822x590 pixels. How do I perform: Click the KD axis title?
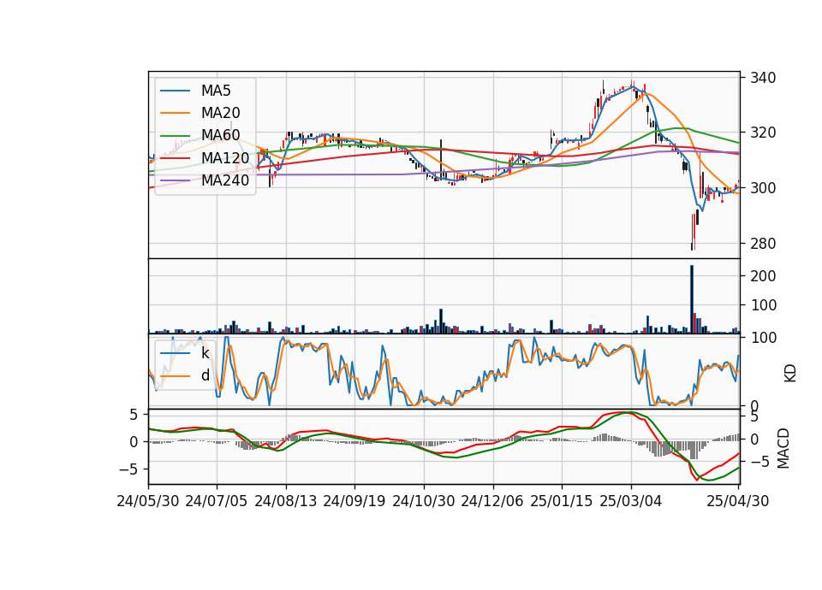click(x=790, y=373)
